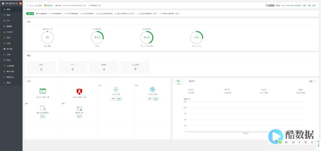Screen dimensions: 321x151
Task: Click the Beta version number text in the top right
Action: (285, 5)
